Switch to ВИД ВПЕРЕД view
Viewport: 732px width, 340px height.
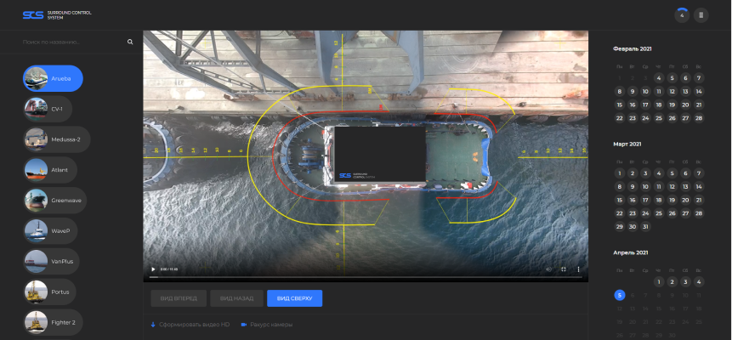(179, 298)
